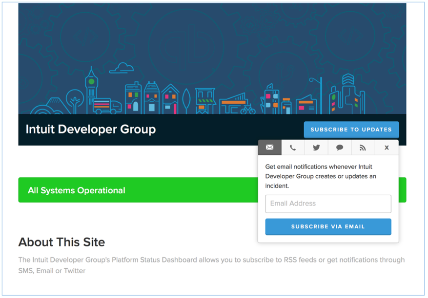Screen dimensions: 428x298
Task: Close the subscribe popup with X
Action: (x=387, y=148)
